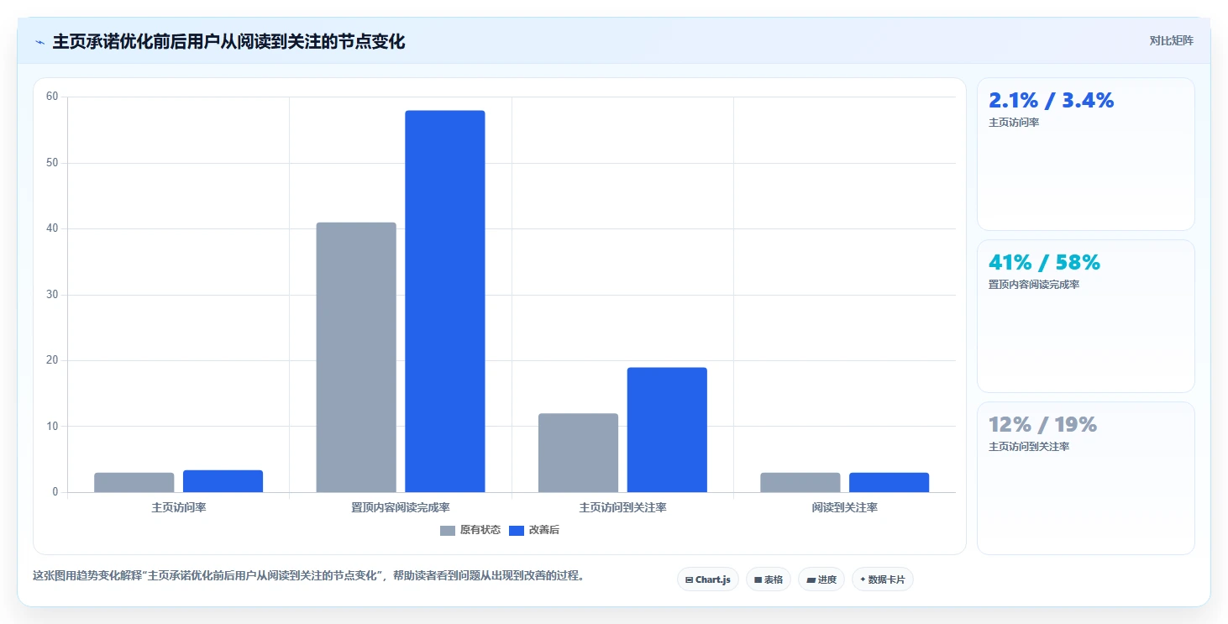The height and width of the screenshot is (624, 1228).
Task: Click the y-axis value 40
Action: click(x=52, y=228)
